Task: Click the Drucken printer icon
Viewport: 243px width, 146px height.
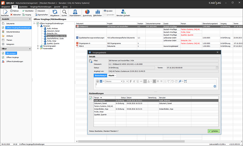Action: [x=105, y=11]
